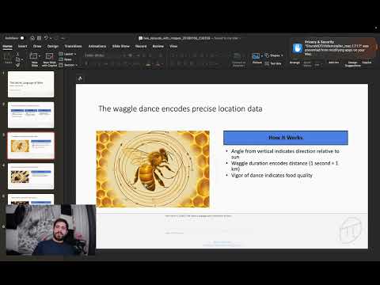Click the How It Works header box
Screen dimensions: 380x285
(286, 138)
